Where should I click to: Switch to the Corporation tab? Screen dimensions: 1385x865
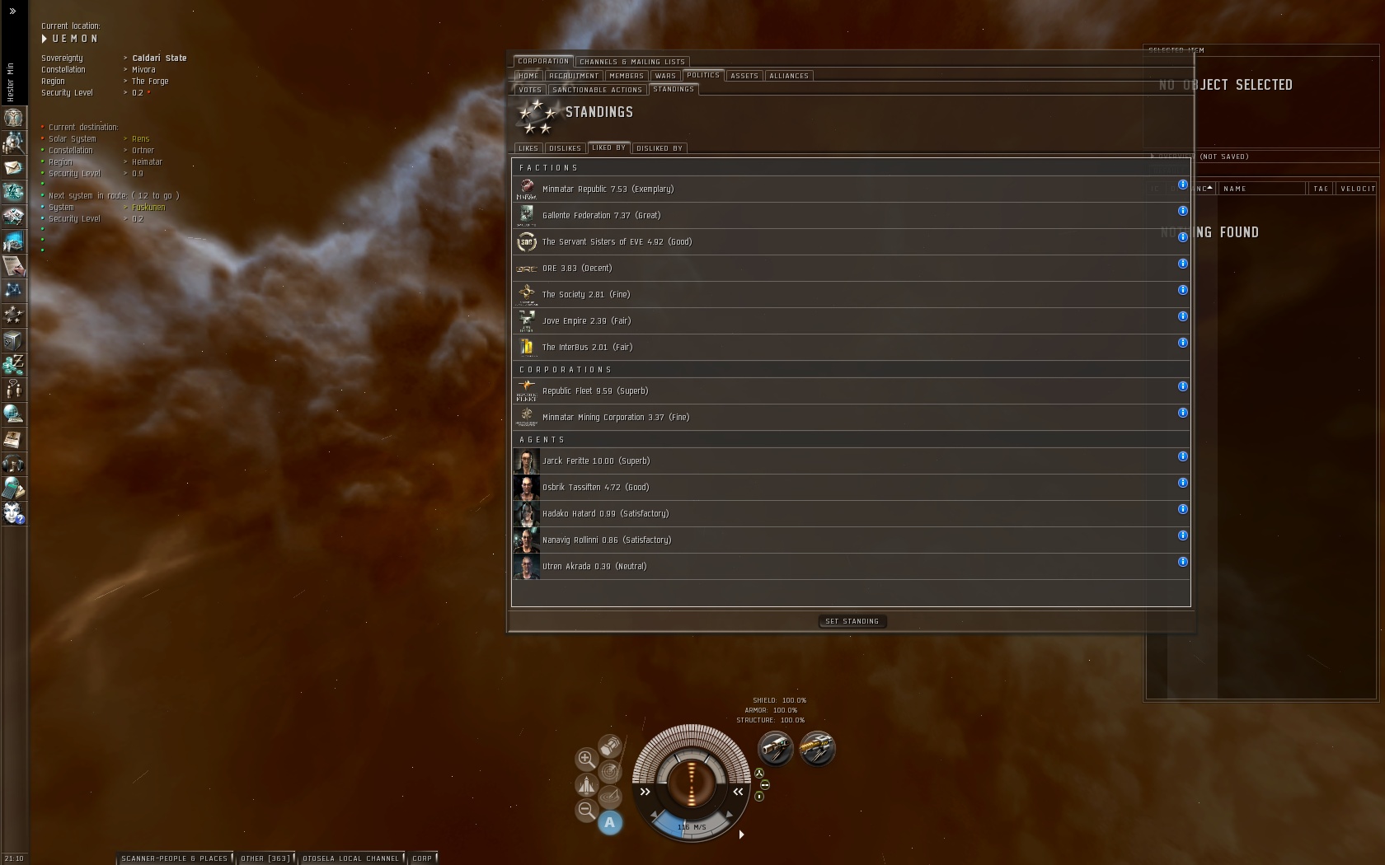pos(543,61)
